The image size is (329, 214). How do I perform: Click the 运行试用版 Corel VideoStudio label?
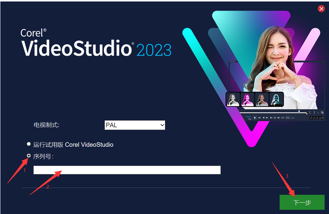tap(73, 145)
